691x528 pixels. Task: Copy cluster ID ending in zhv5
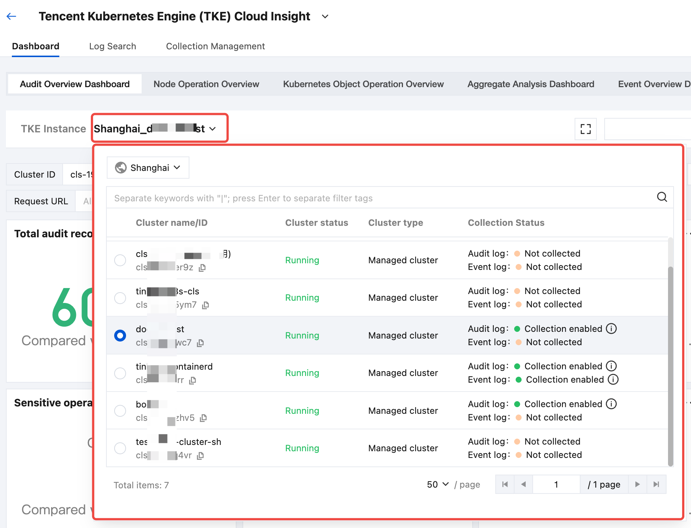pos(203,418)
